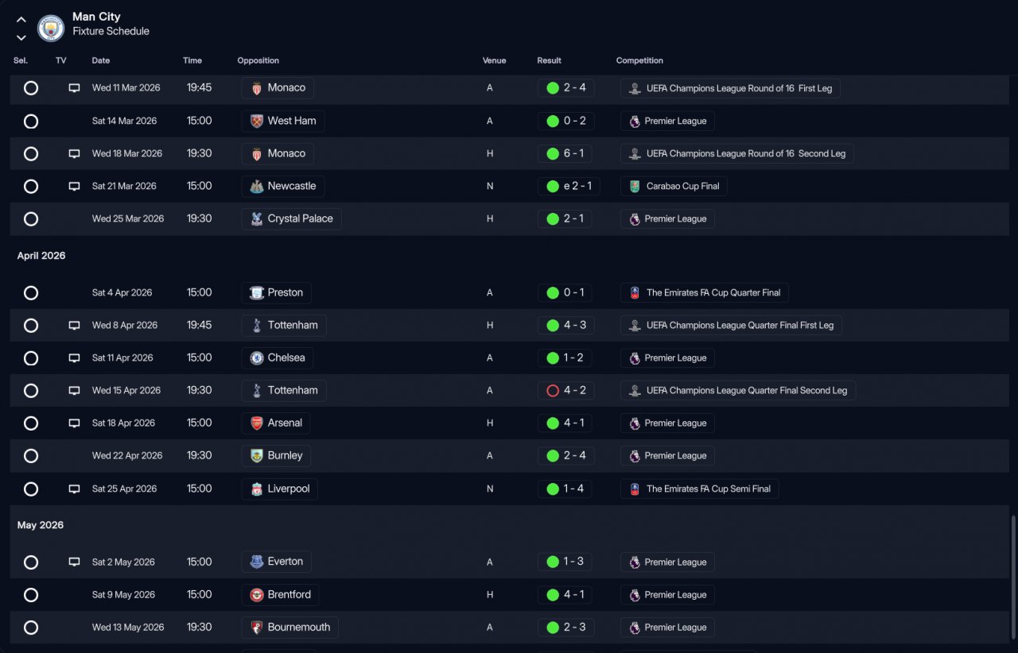The width and height of the screenshot is (1018, 653).
Task: Sort fixtures by the Competition column header
Action: [639, 60]
